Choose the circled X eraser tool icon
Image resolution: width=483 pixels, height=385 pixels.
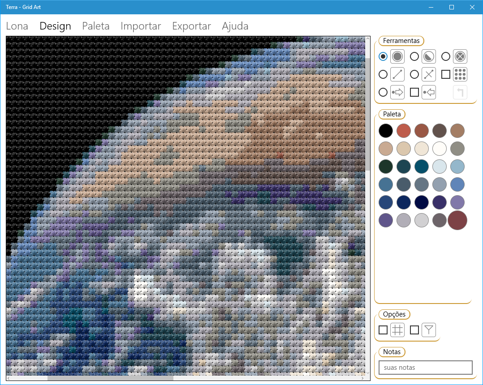tap(460, 56)
